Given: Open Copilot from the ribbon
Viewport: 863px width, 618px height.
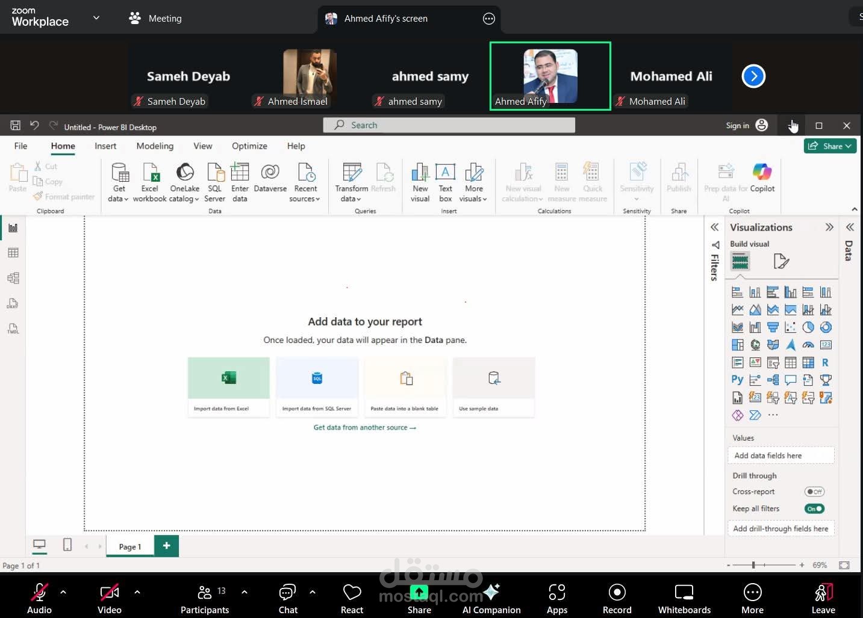Looking at the screenshot, I should (x=762, y=178).
